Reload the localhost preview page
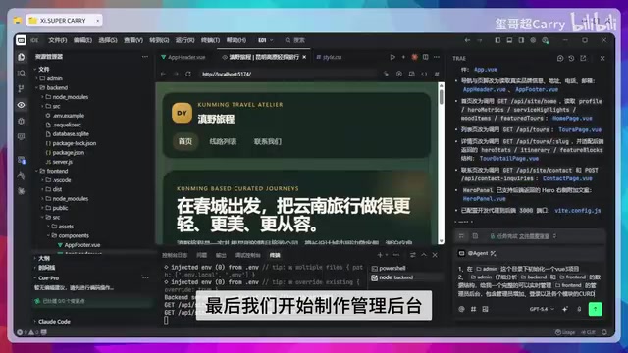The image size is (628, 353). tap(188, 75)
